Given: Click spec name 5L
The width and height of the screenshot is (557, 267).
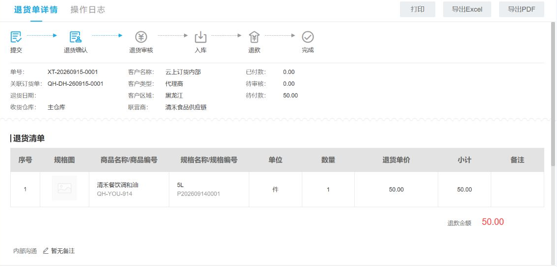Looking at the screenshot, I should coord(181,185).
